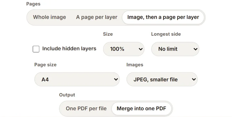Select 'Image, then a page per layer'

coord(163,17)
